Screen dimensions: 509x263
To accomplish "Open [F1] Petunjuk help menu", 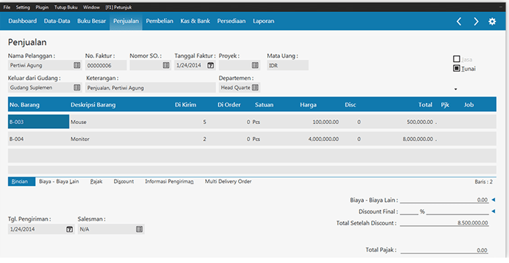I will 119,7.
